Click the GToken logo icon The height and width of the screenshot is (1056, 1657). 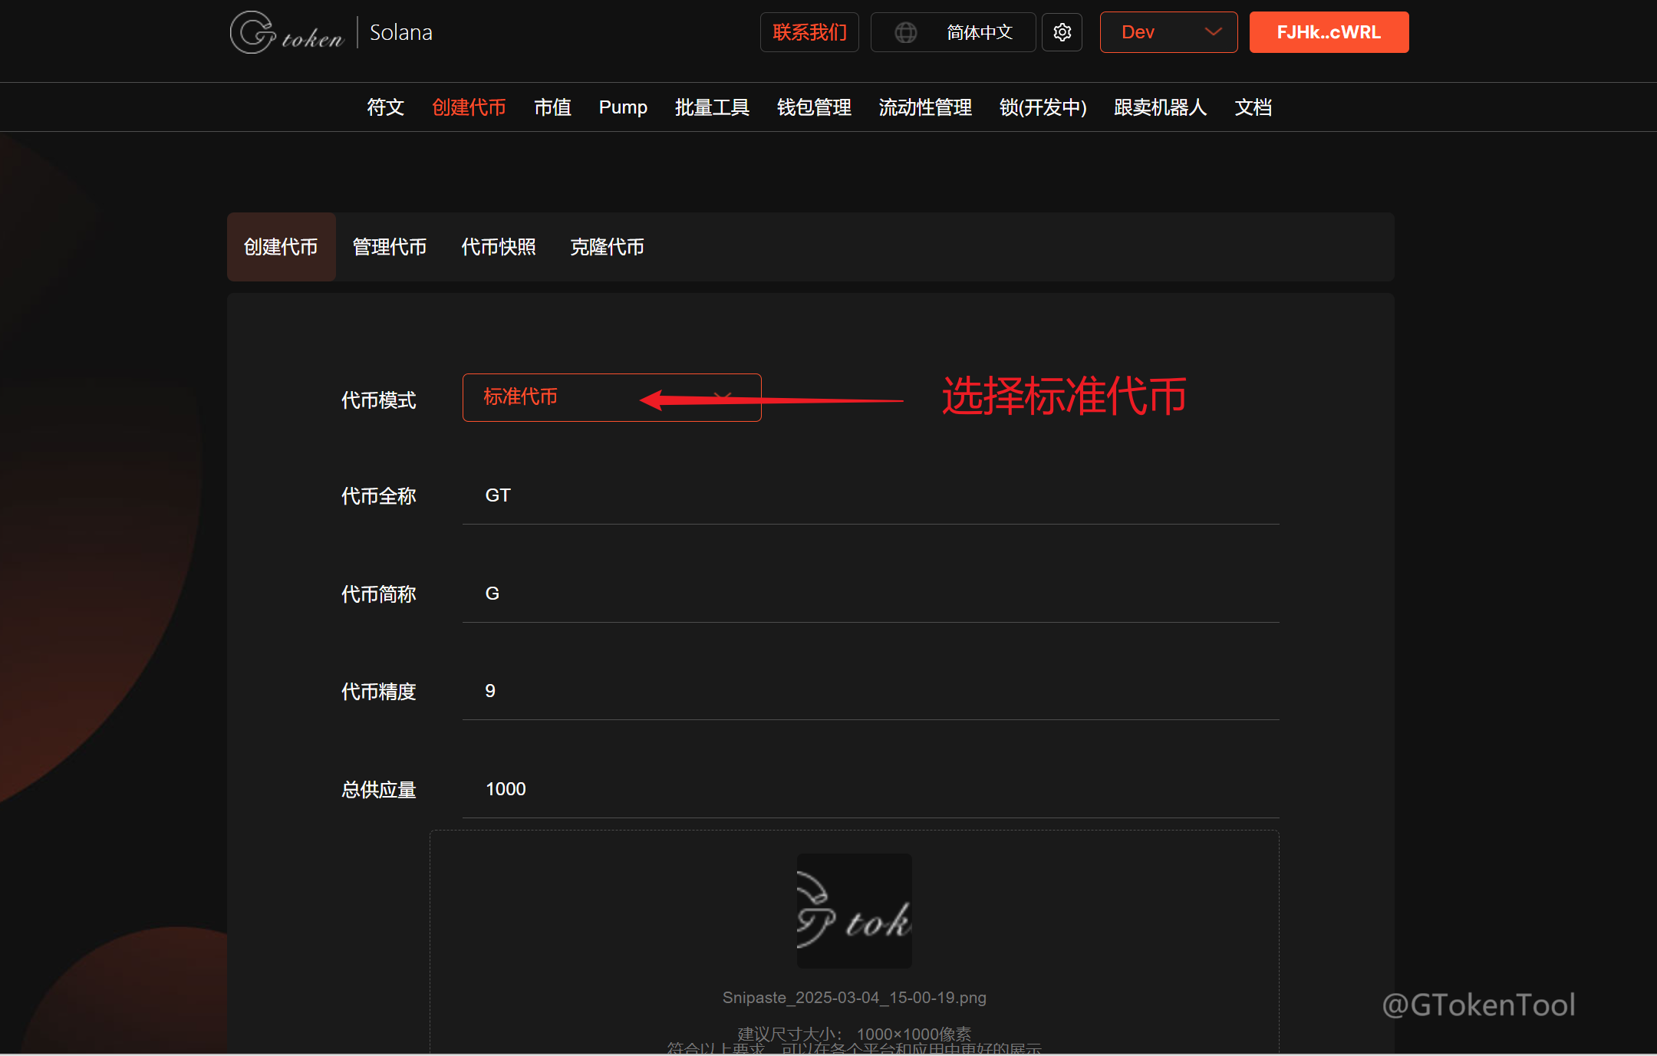[253, 32]
